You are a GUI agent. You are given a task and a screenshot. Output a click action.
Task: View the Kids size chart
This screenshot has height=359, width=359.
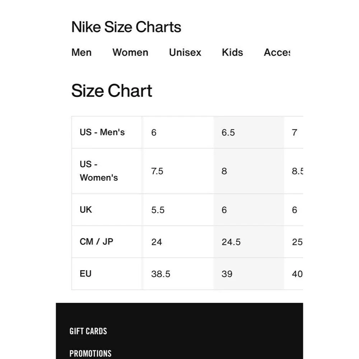coord(232,53)
